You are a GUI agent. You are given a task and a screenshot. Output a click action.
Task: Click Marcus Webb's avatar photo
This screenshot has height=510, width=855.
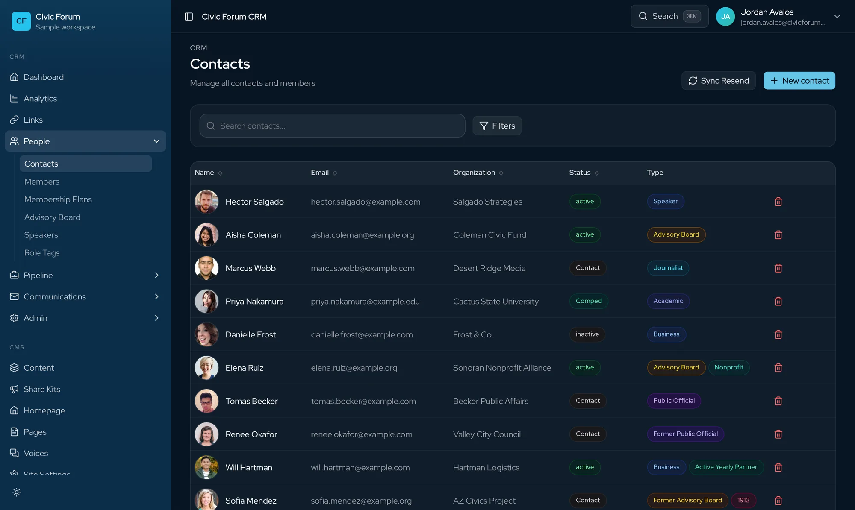point(206,268)
